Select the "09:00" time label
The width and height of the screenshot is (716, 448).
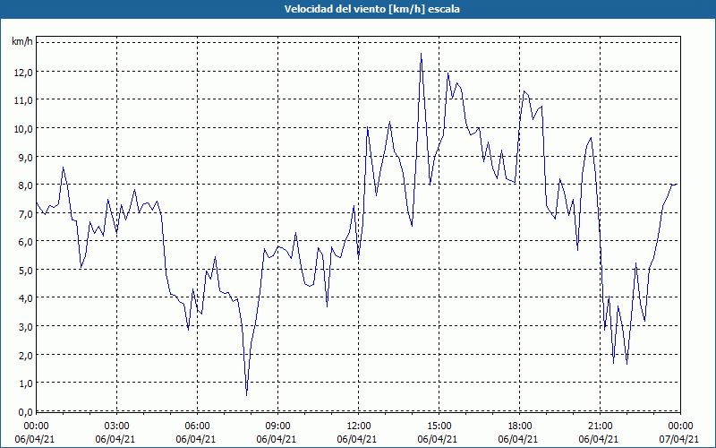pyautogui.click(x=278, y=426)
